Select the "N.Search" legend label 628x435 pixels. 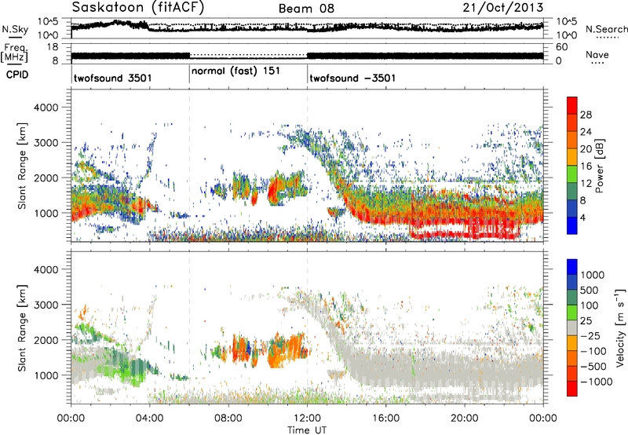coord(606,29)
